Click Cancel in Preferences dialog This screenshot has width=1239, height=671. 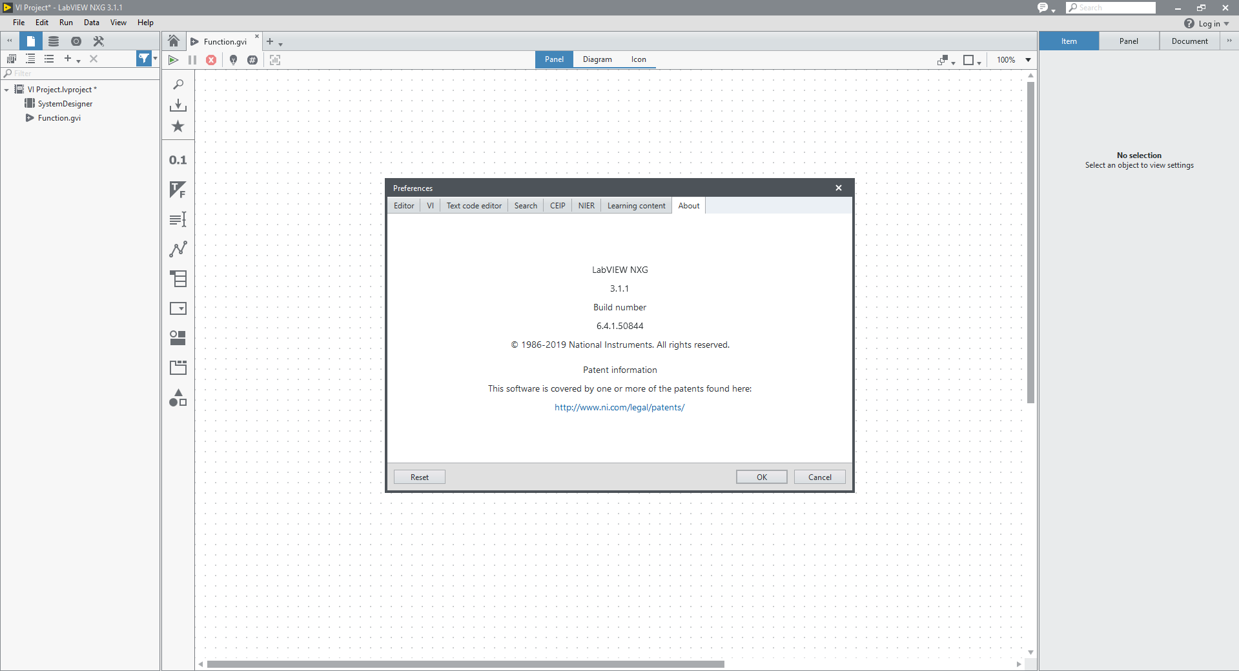(820, 477)
